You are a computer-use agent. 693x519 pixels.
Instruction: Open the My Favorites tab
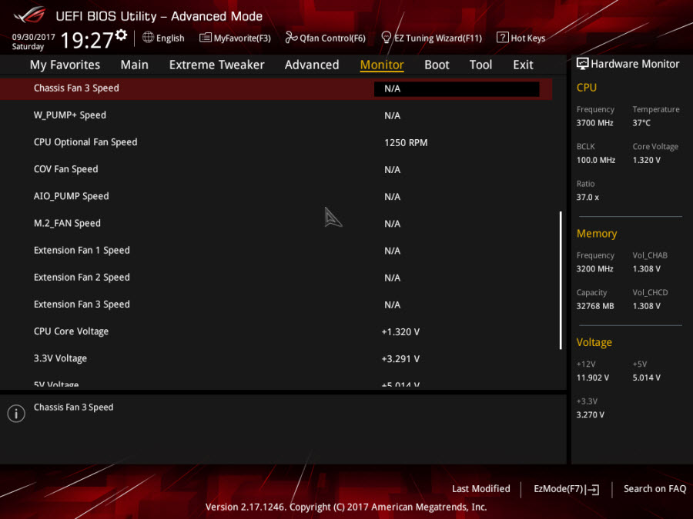tap(65, 65)
